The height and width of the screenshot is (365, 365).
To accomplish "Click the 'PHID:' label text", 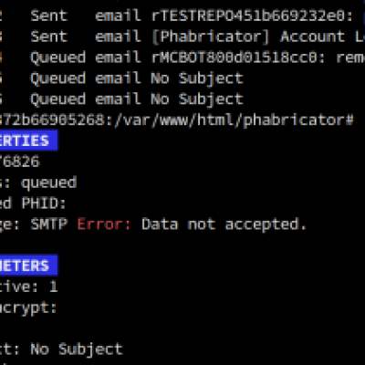I will point(44,203).
